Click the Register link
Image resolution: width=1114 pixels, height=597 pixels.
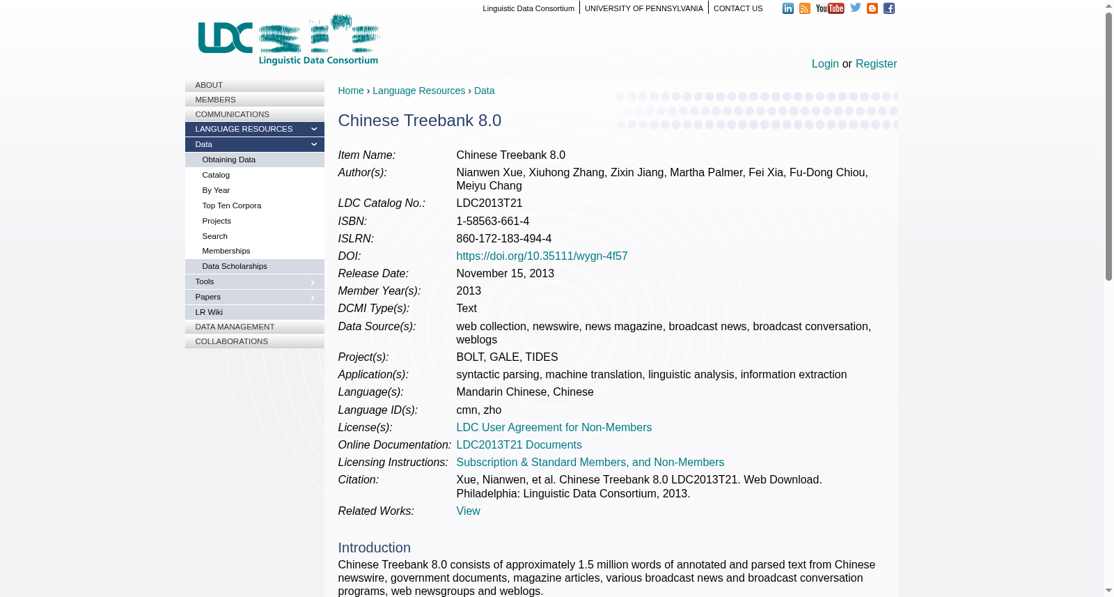(876, 63)
